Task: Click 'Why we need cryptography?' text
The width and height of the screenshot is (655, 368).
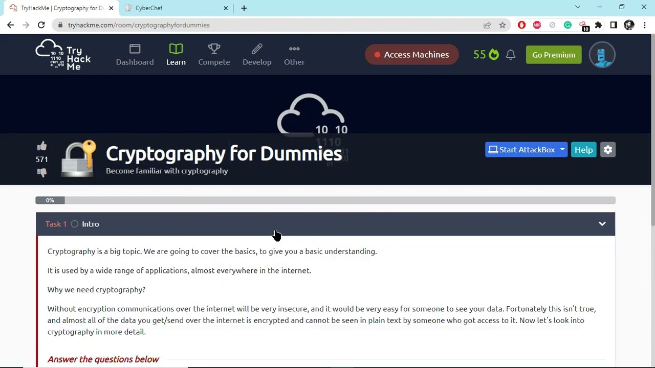Action: pos(97,290)
